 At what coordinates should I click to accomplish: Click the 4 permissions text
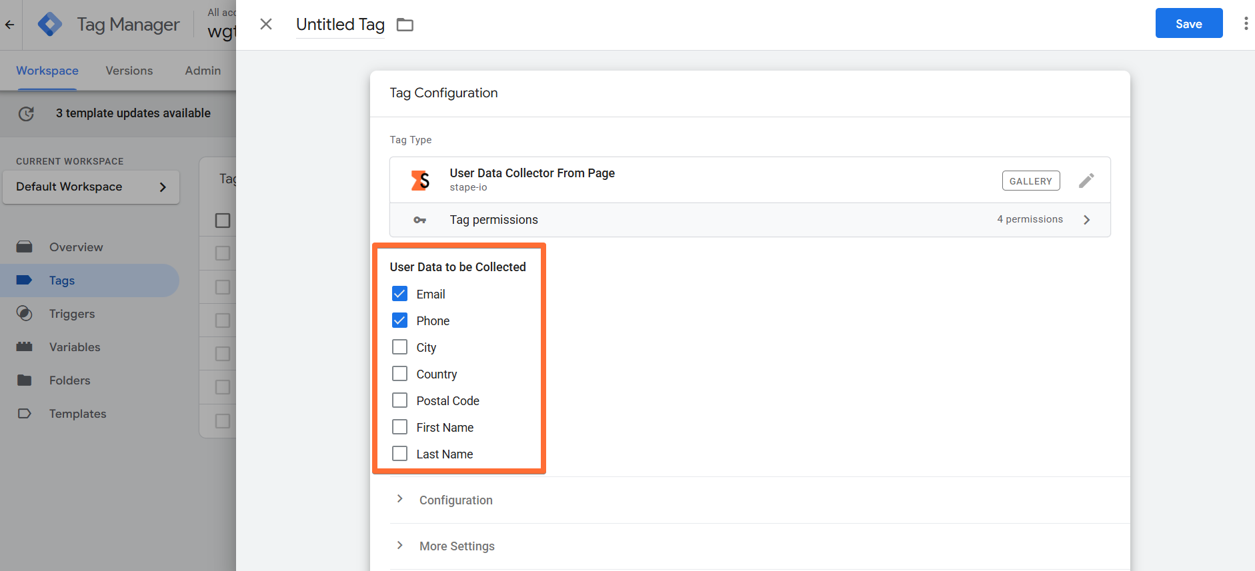(x=1030, y=219)
